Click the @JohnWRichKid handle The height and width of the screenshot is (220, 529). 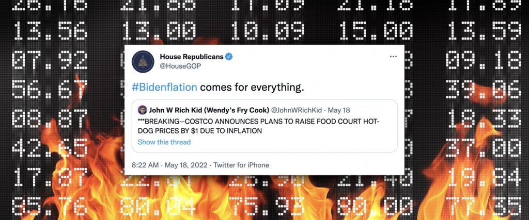coord(293,110)
